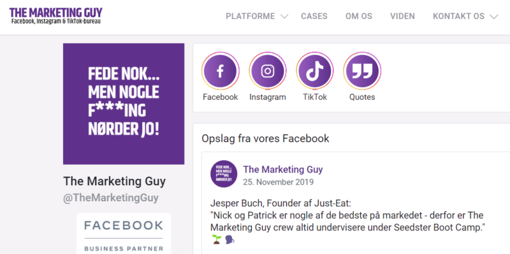Click The Marketing Guy post author link
The height and width of the screenshot is (254, 510).
click(x=283, y=169)
